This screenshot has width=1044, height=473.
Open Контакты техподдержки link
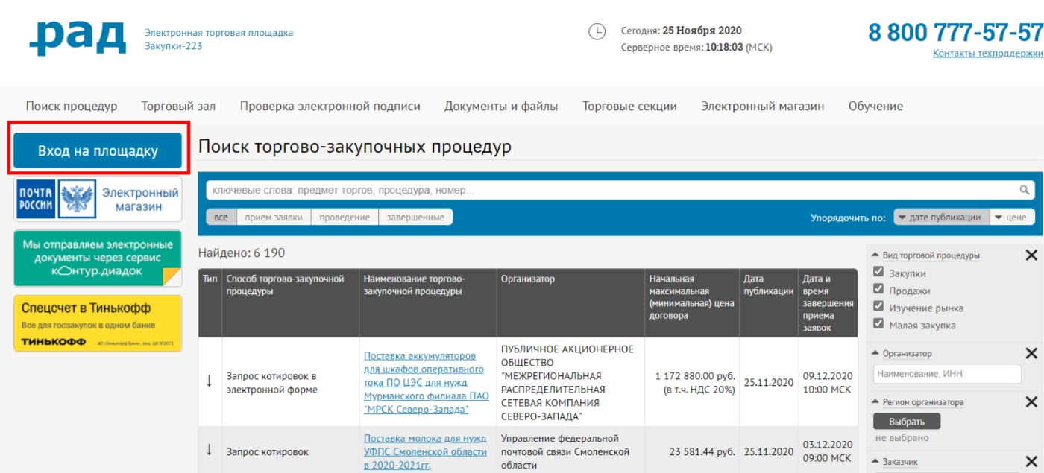click(x=987, y=54)
